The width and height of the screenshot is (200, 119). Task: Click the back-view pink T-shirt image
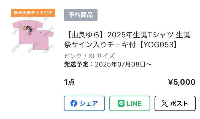(44, 40)
